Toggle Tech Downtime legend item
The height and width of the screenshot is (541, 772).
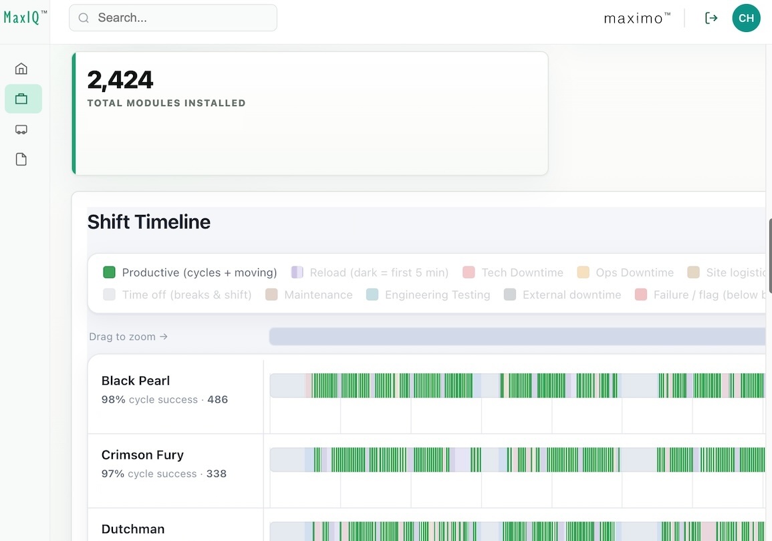(513, 273)
